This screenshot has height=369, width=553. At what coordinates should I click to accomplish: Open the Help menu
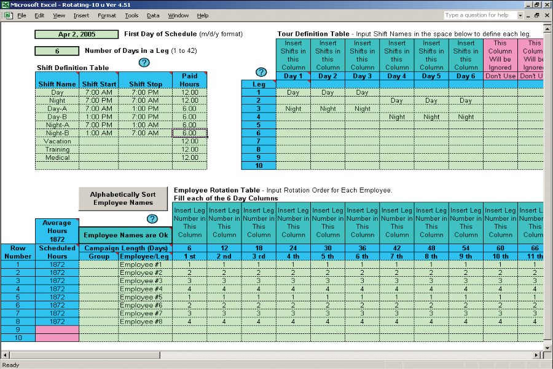[203, 15]
